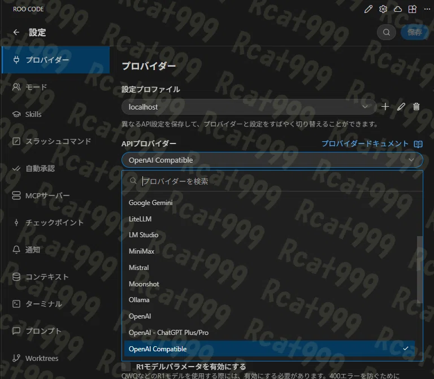This screenshot has height=379, width=434.
Task: Open the ターミナル settings tab
Action: pyautogui.click(x=55, y=304)
